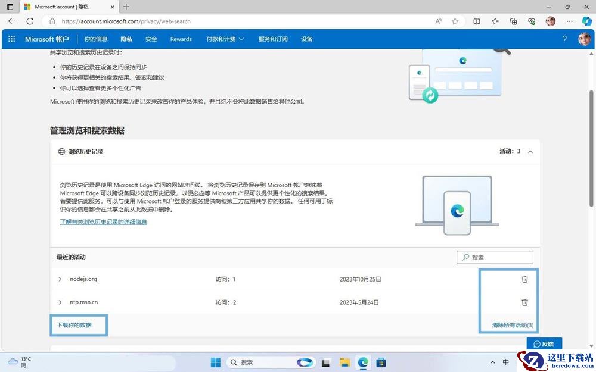The width and height of the screenshot is (596, 372).
Task: Open Edge settings and more menu
Action: pos(569,21)
